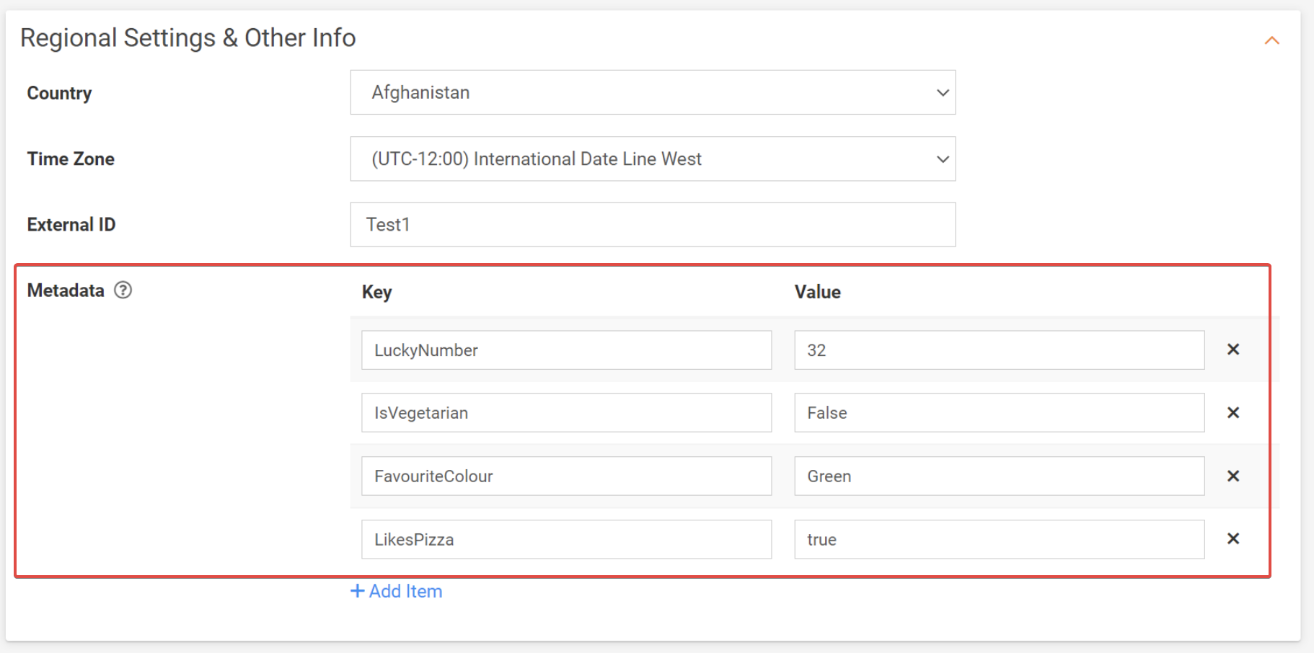Image resolution: width=1314 pixels, height=653 pixels.
Task: Edit the LikesPizza key field
Action: point(566,540)
